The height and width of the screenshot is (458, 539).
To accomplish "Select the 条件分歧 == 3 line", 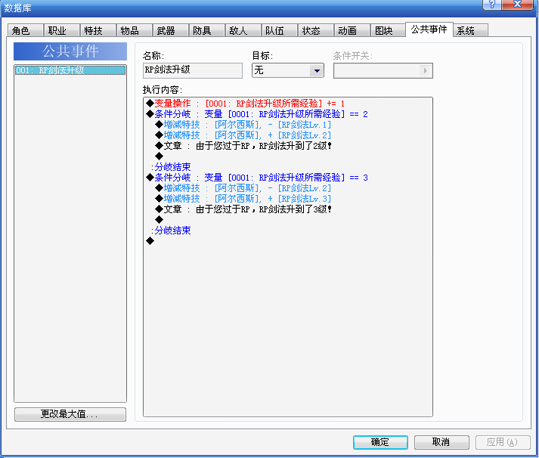I will click(x=257, y=178).
